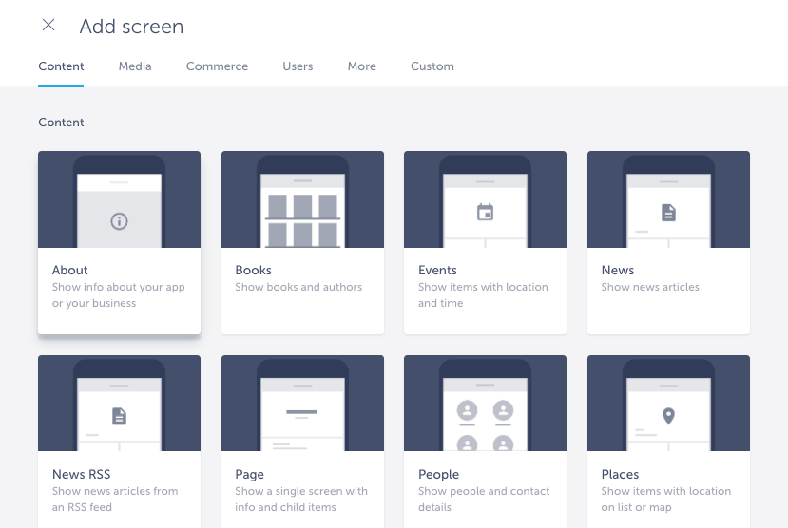This screenshot has height=528, width=788.
Task: Choose the Places screen title
Action: (x=620, y=474)
